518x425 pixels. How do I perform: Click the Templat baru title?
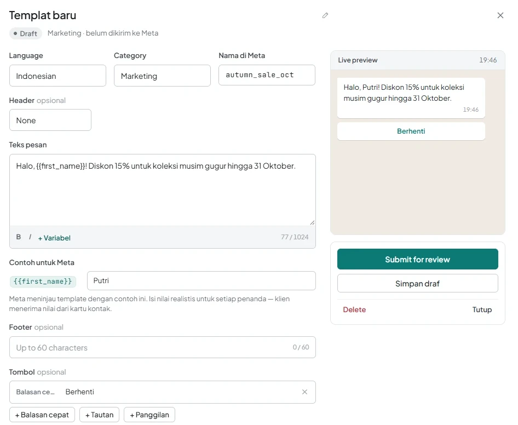click(43, 15)
